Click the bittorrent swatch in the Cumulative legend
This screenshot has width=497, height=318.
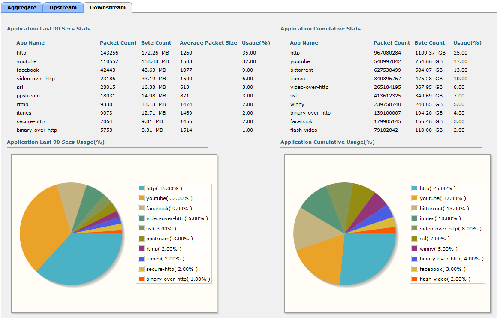click(414, 209)
